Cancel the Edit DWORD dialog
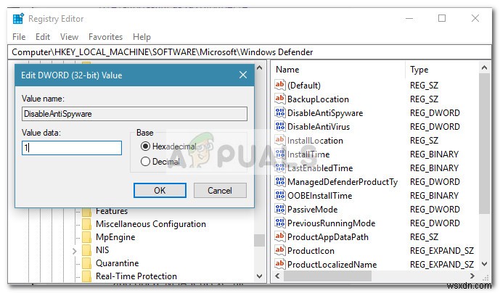The width and height of the screenshot is (500, 293). [x=220, y=190]
